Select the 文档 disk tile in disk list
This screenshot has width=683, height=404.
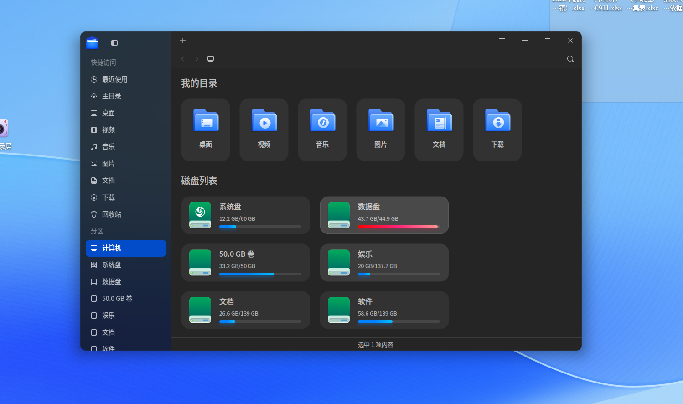point(246,310)
